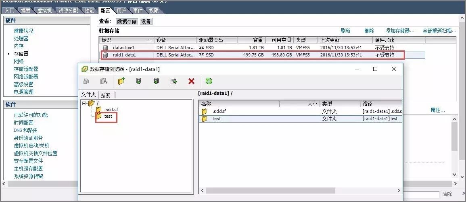
Task: Open 网络 in hardware list
Action: click(x=19, y=61)
